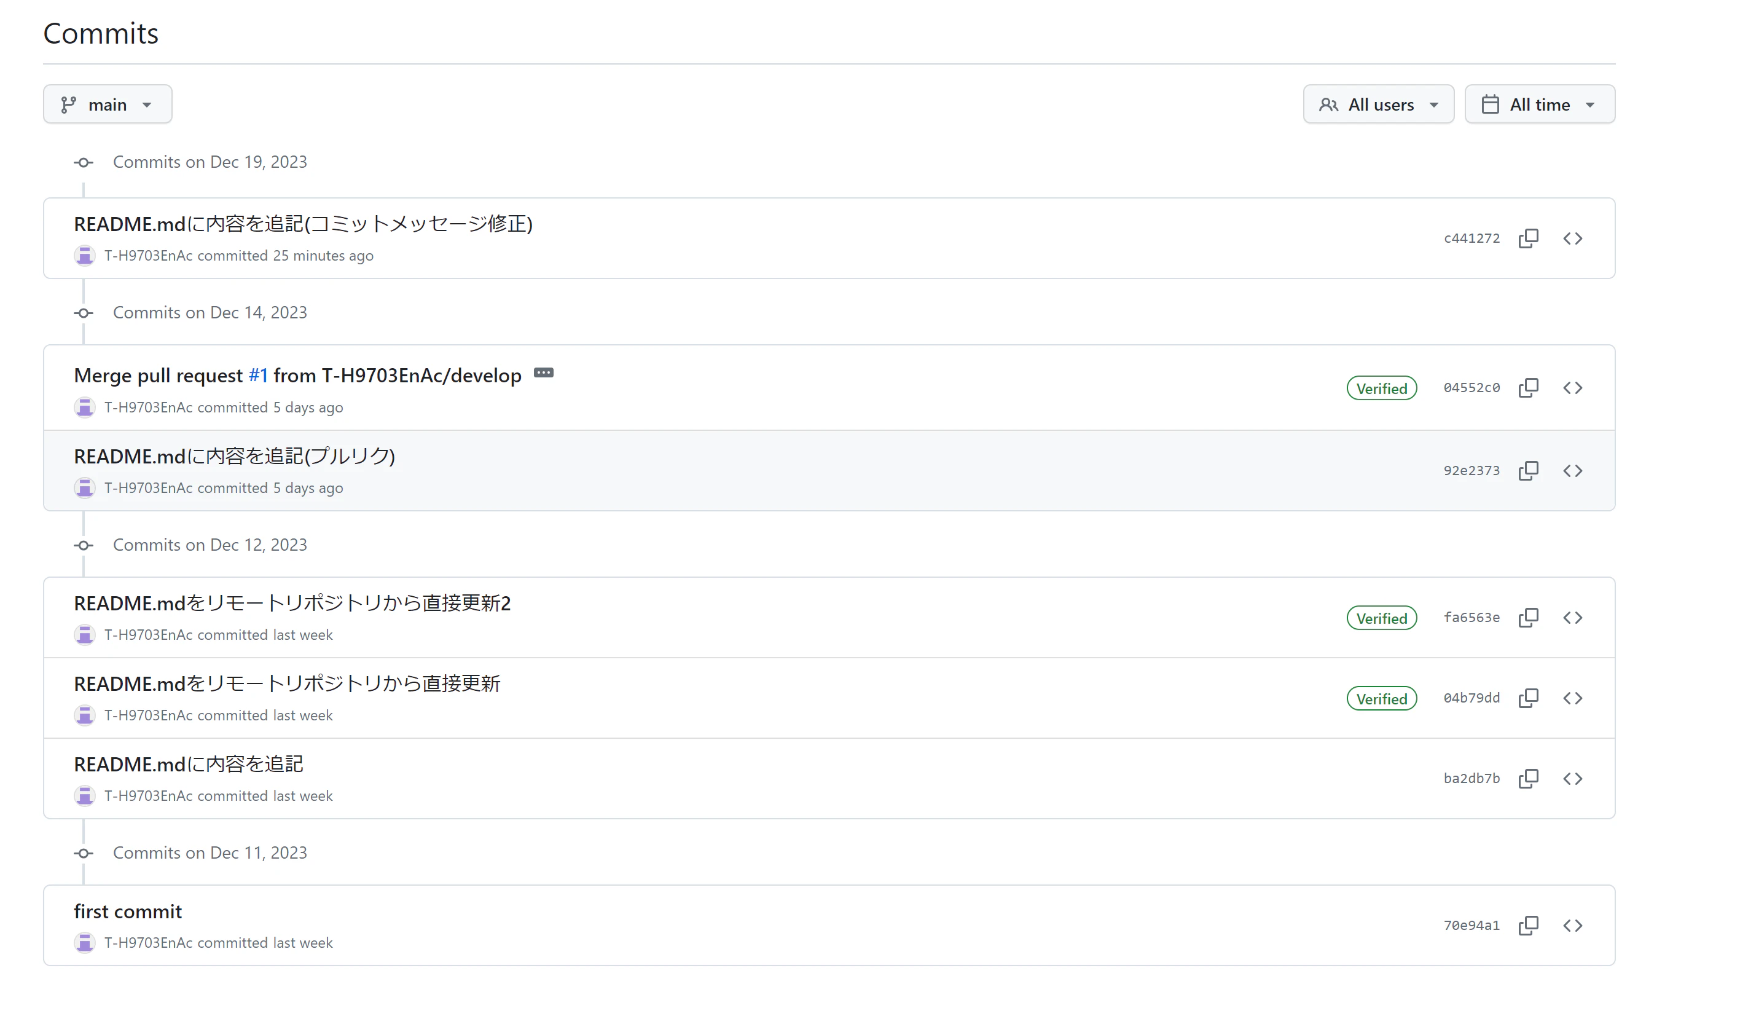Copy full SHA for commit fa6563e
1740x1016 pixels.
click(x=1528, y=618)
